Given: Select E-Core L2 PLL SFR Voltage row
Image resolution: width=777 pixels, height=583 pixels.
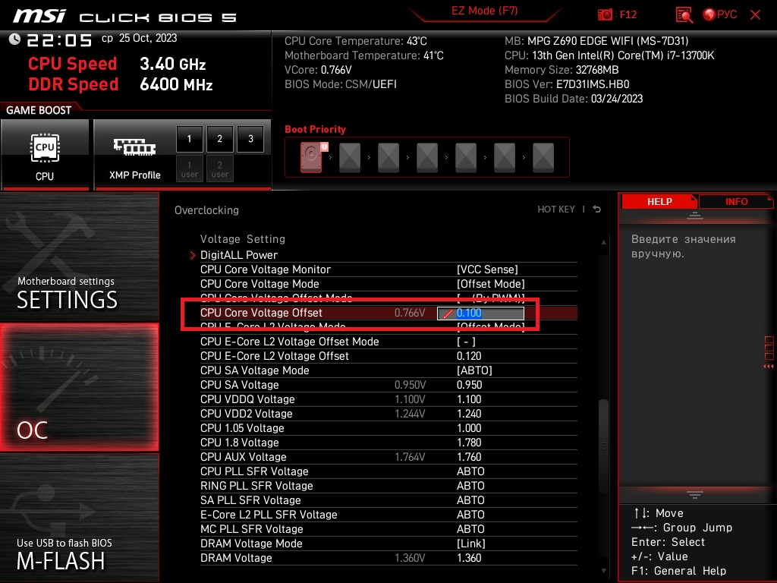Looking at the screenshot, I should click(x=388, y=514).
